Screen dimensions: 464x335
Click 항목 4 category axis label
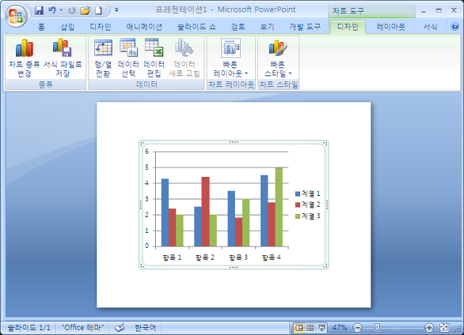tap(271, 257)
